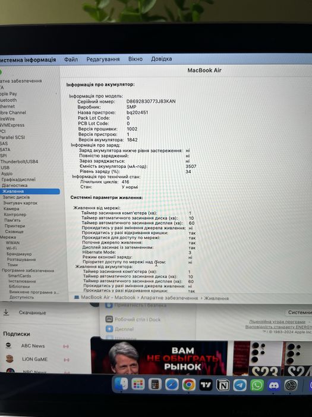
Task: Click the System Information Dock icon
Action: pyautogui.click(x=291, y=385)
